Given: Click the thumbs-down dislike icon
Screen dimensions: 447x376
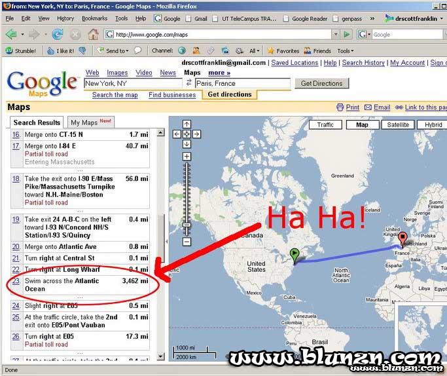Looking at the screenshot, I should point(82,51).
